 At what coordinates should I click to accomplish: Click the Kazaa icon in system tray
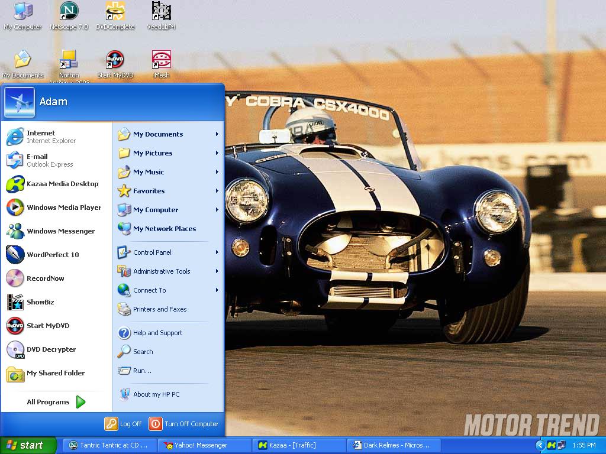click(551, 445)
